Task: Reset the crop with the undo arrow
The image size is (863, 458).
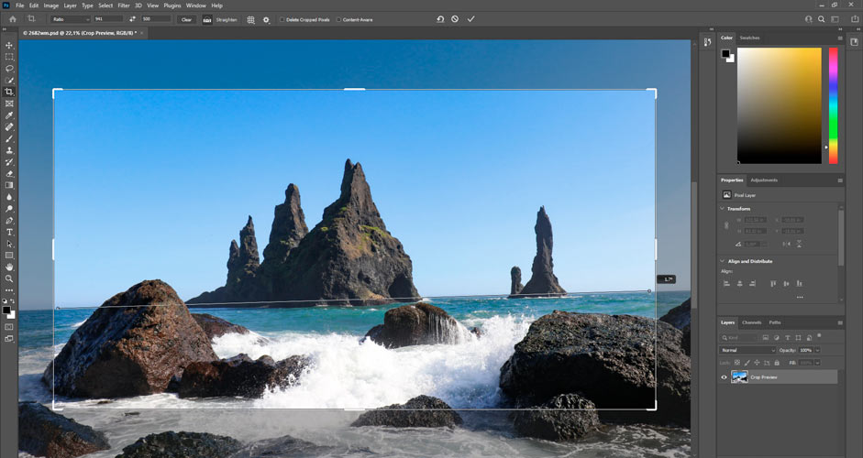Action: 440,18
